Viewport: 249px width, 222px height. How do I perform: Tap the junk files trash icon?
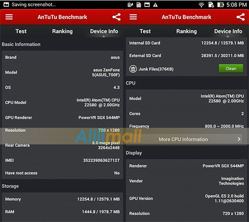133,69
